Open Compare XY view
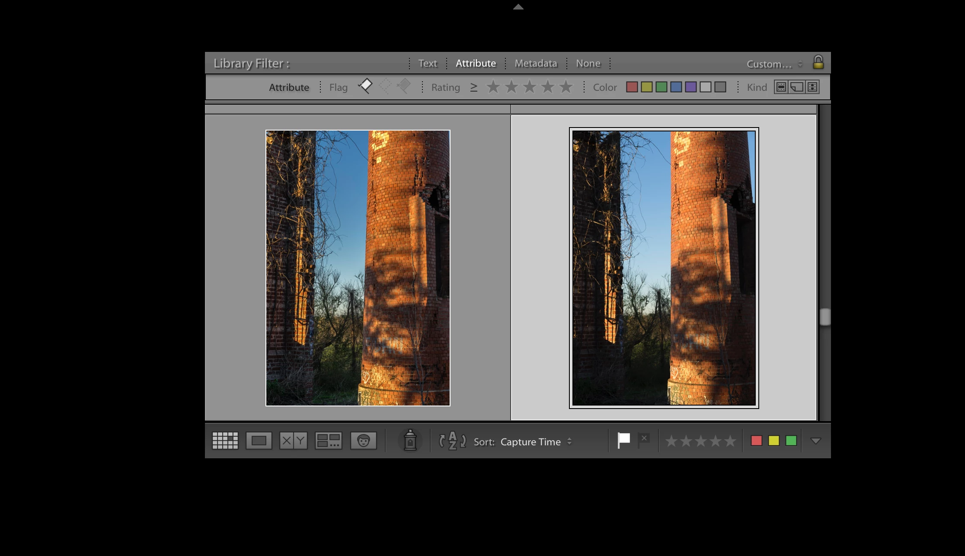The height and width of the screenshot is (556, 965). [293, 441]
